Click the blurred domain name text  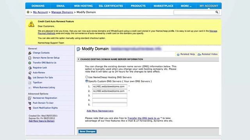point(136,49)
